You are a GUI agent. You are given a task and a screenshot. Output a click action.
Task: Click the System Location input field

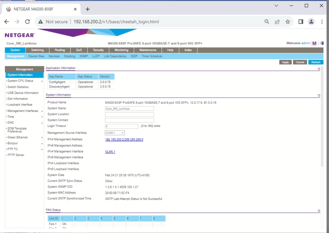(130, 115)
